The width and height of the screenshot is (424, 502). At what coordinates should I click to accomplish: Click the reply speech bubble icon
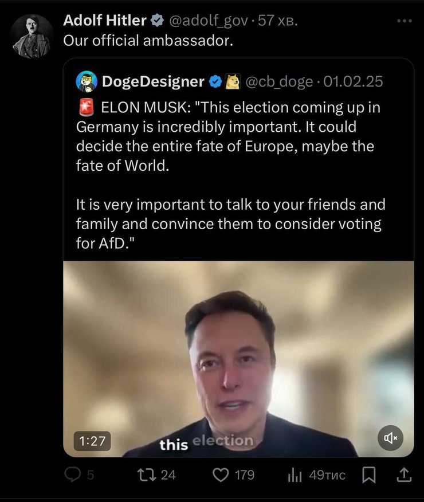click(x=73, y=474)
